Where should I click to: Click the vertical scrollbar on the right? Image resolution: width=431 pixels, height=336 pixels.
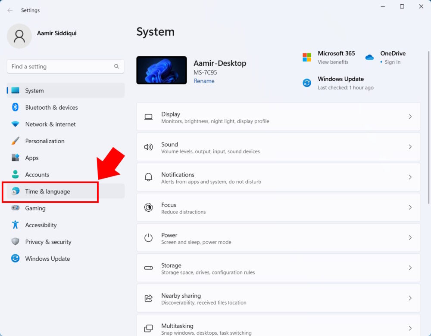coord(428,127)
